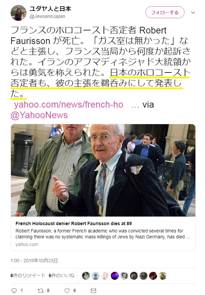Retweet using the retweet arrows icon
The image size is (205, 295).
[40, 290]
